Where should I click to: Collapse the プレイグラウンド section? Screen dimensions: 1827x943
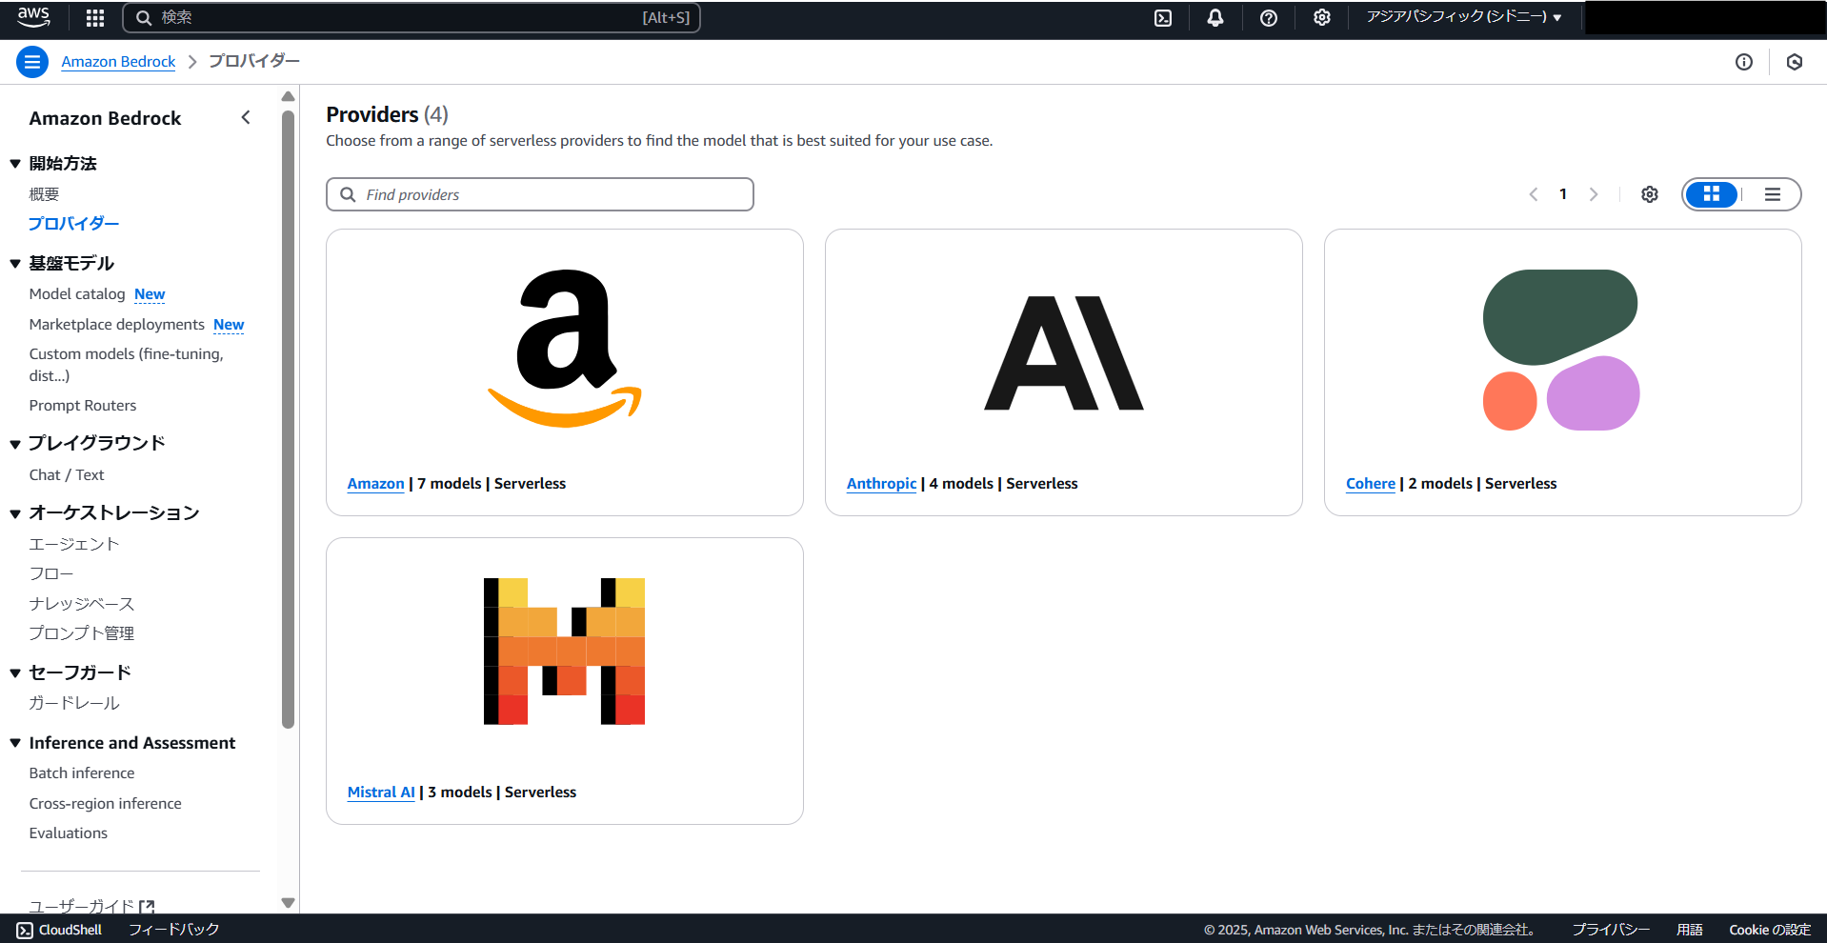pyautogui.click(x=15, y=444)
